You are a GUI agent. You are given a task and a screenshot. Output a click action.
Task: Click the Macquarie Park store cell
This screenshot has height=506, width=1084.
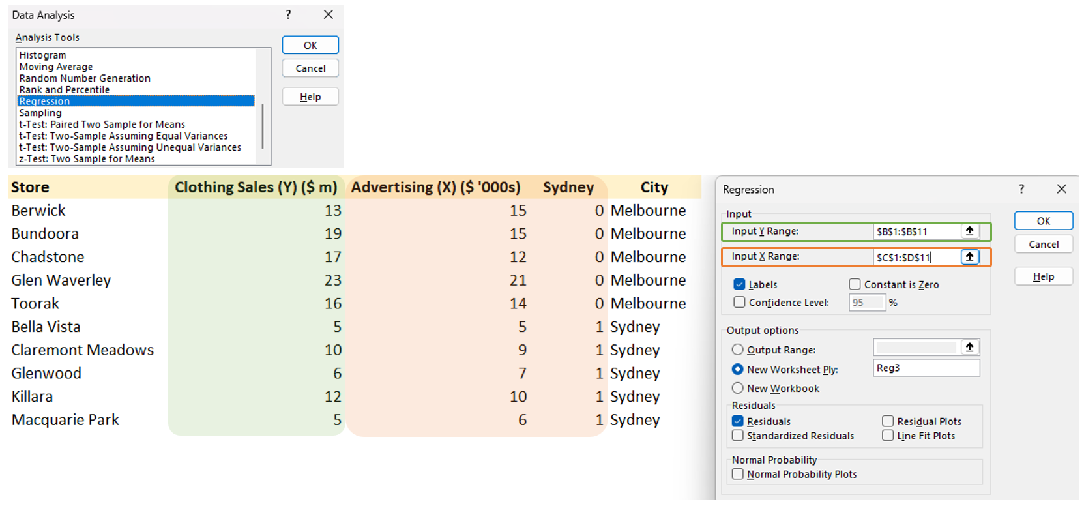click(65, 420)
